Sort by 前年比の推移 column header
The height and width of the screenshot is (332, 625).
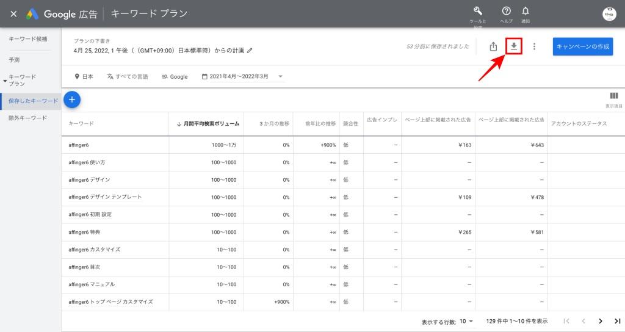point(320,123)
